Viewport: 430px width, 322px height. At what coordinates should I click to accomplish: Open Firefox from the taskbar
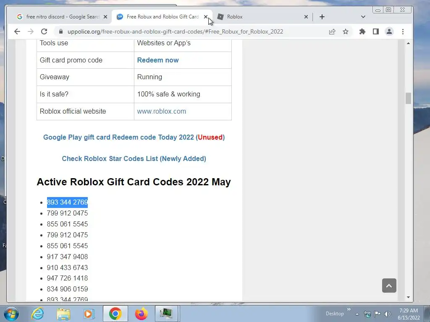pyautogui.click(x=142, y=314)
